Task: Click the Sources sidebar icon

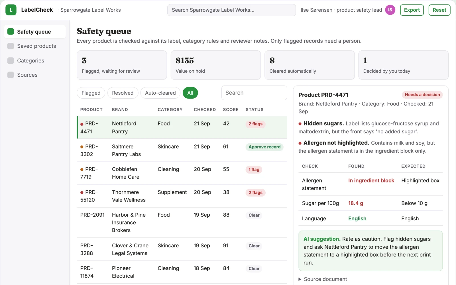Action: [x=11, y=75]
